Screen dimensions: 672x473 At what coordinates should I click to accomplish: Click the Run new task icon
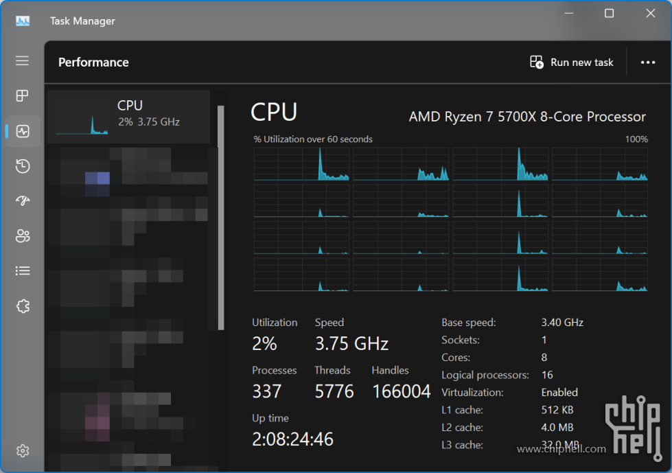click(537, 62)
